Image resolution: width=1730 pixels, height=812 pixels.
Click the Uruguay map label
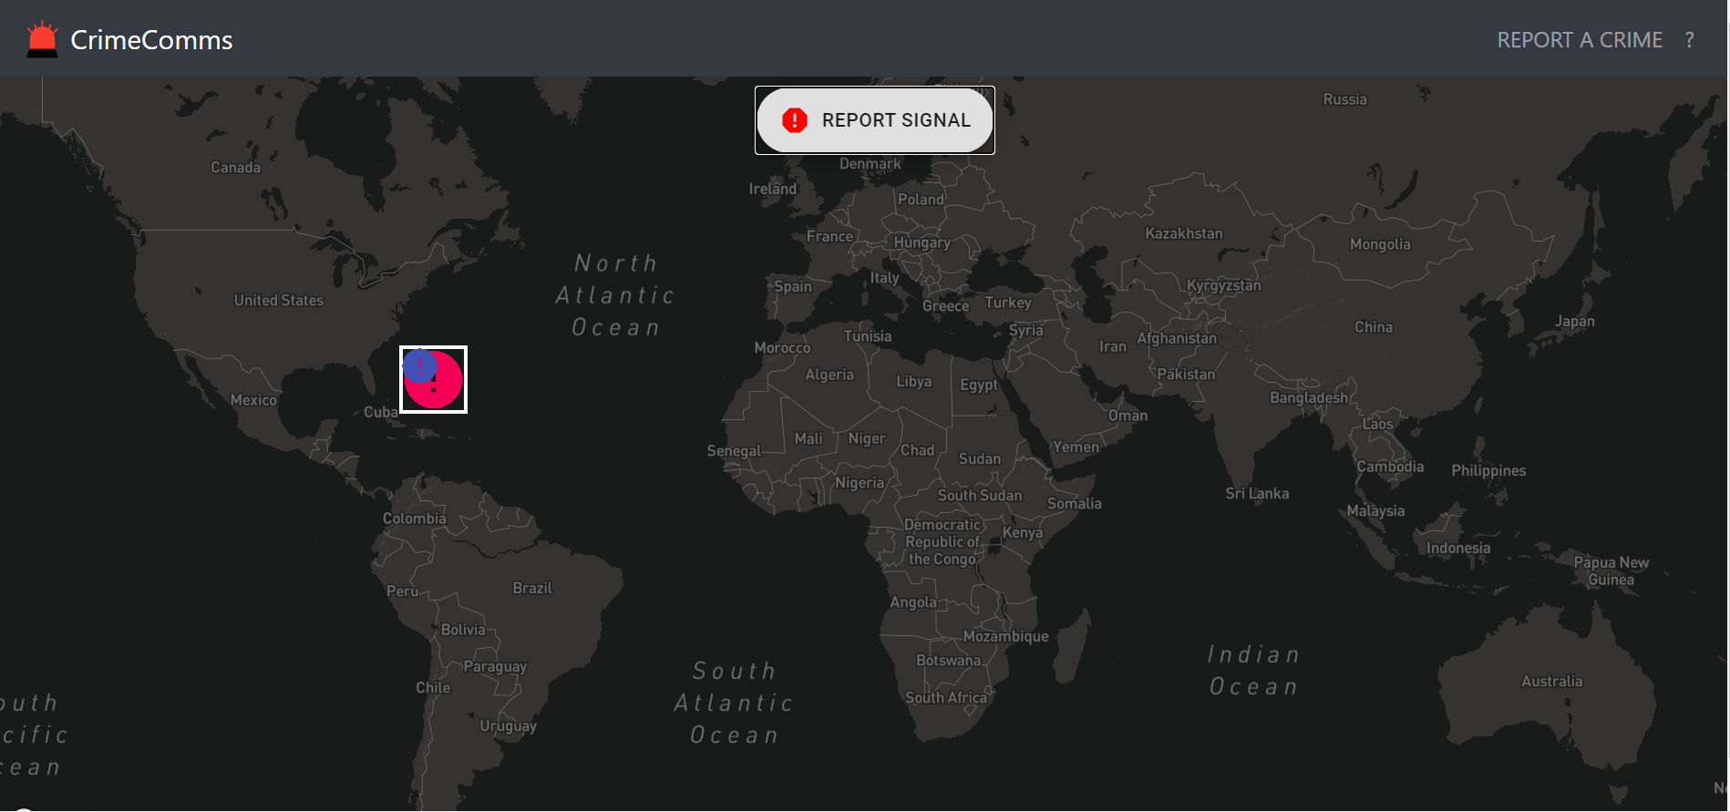(509, 726)
